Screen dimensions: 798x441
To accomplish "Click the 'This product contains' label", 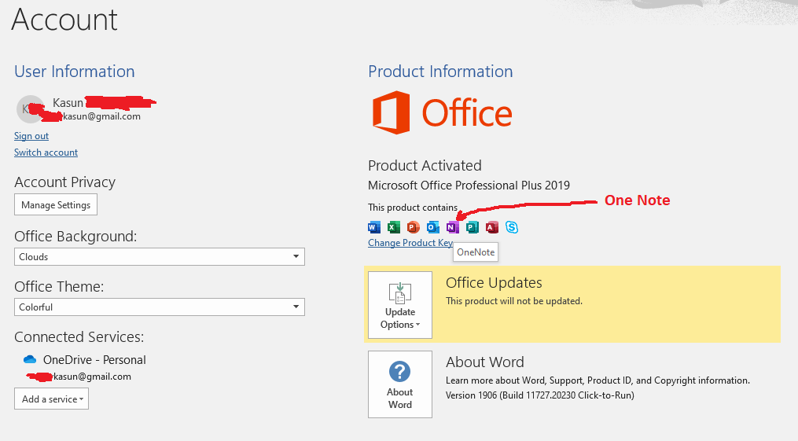I will click(x=412, y=208).
